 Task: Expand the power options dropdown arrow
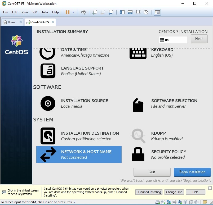(x=73, y=12)
